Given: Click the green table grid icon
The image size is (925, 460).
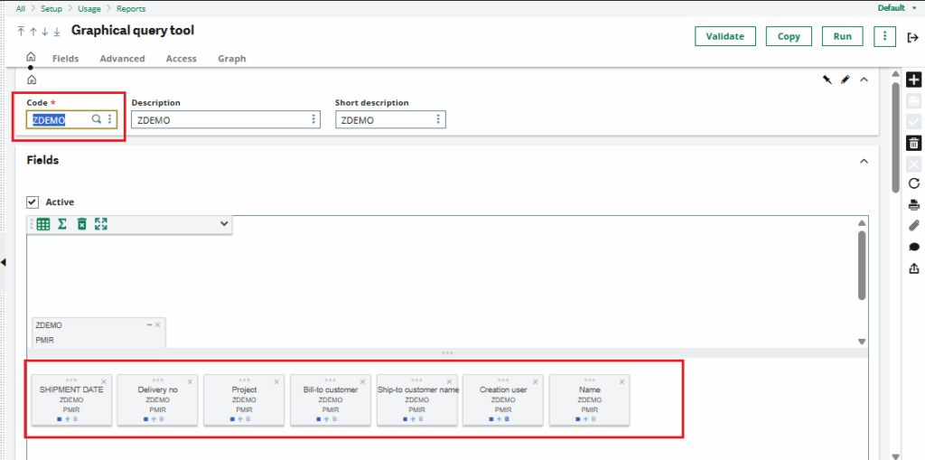Looking at the screenshot, I should (x=43, y=223).
